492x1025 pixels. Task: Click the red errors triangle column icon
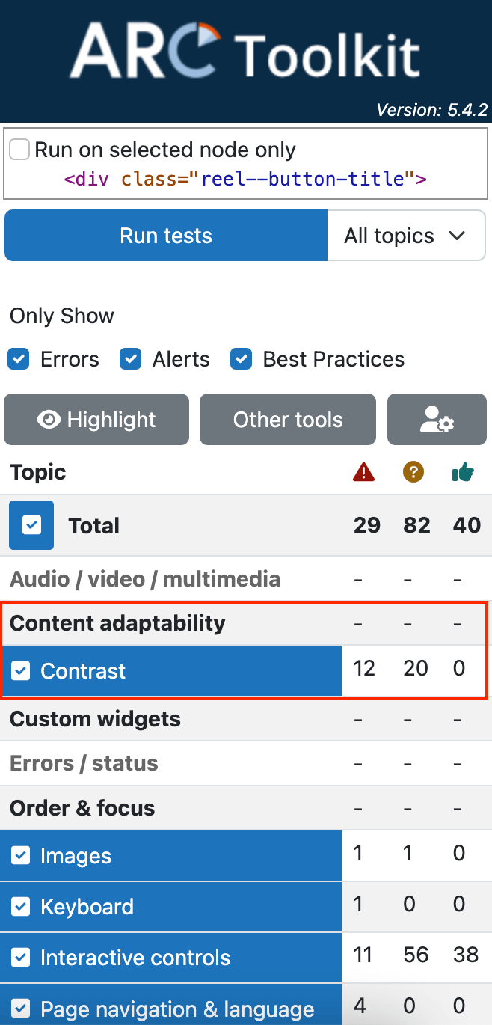point(363,471)
